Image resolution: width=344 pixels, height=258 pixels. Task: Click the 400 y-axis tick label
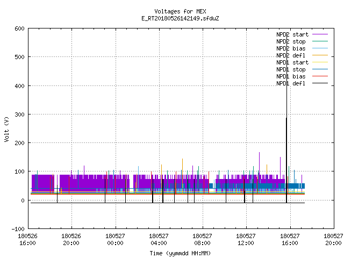point(19,86)
